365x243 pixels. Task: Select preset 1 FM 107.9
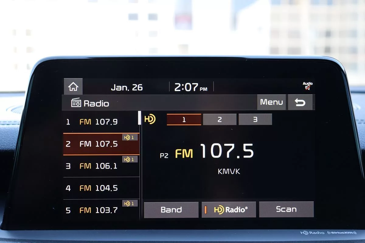[x=100, y=122]
